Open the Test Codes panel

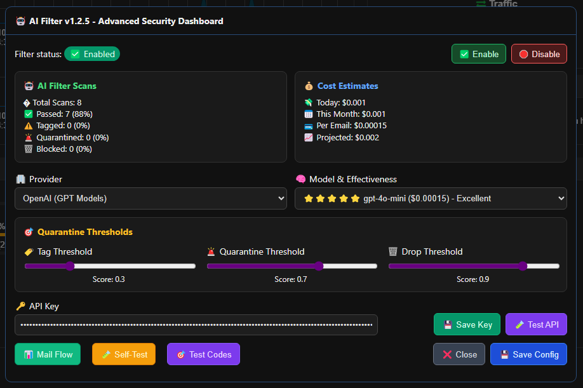point(203,354)
